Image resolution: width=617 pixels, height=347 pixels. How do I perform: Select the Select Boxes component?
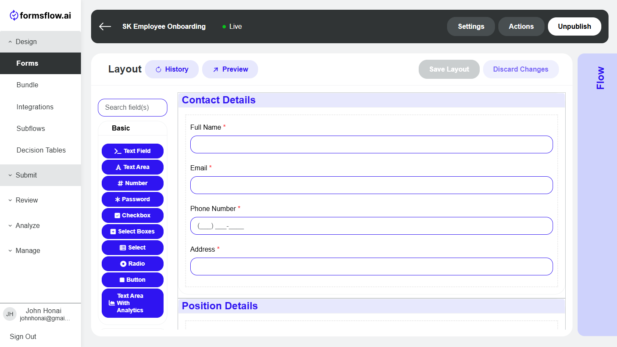tap(133, 232)
